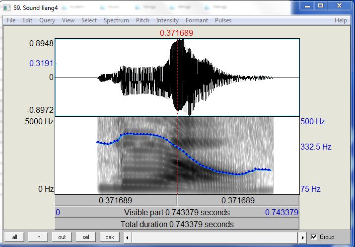
Task: Open the Pulses menu
Action: coord(223,20)
